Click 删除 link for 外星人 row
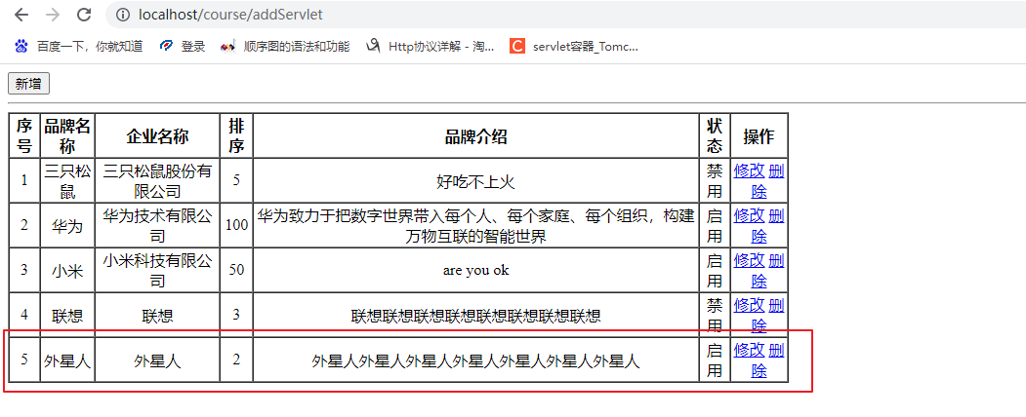Screen dimensions: 1026x417 [x=776, y=350]
